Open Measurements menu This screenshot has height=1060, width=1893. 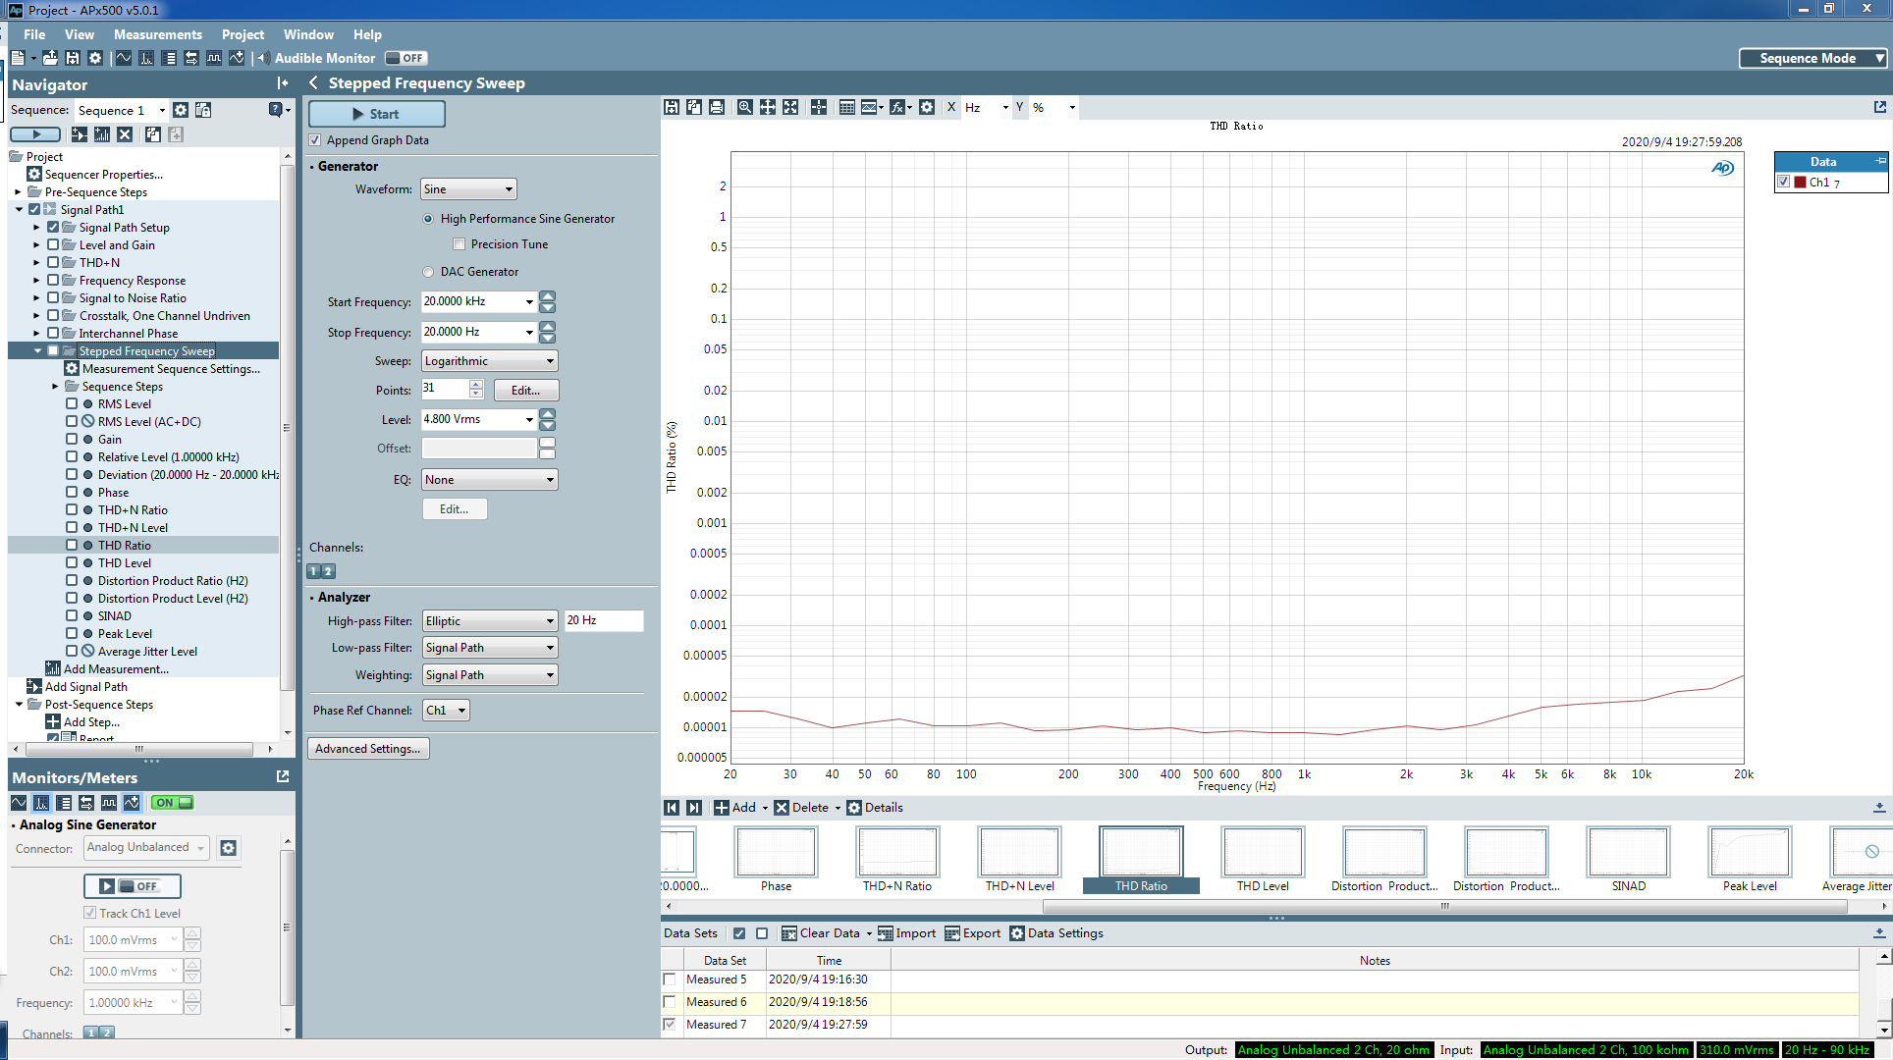pyautogui.click(x=158, y=34)
